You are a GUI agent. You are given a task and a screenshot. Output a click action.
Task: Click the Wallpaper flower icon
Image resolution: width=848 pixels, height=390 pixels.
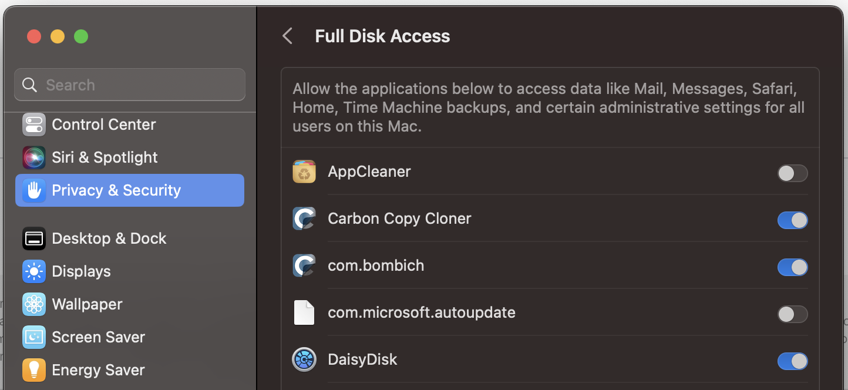click(x=34, y=304)
